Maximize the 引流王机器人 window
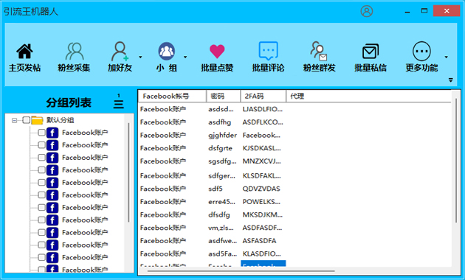Viewport: 465px width, 280px height. pos(424,11)
